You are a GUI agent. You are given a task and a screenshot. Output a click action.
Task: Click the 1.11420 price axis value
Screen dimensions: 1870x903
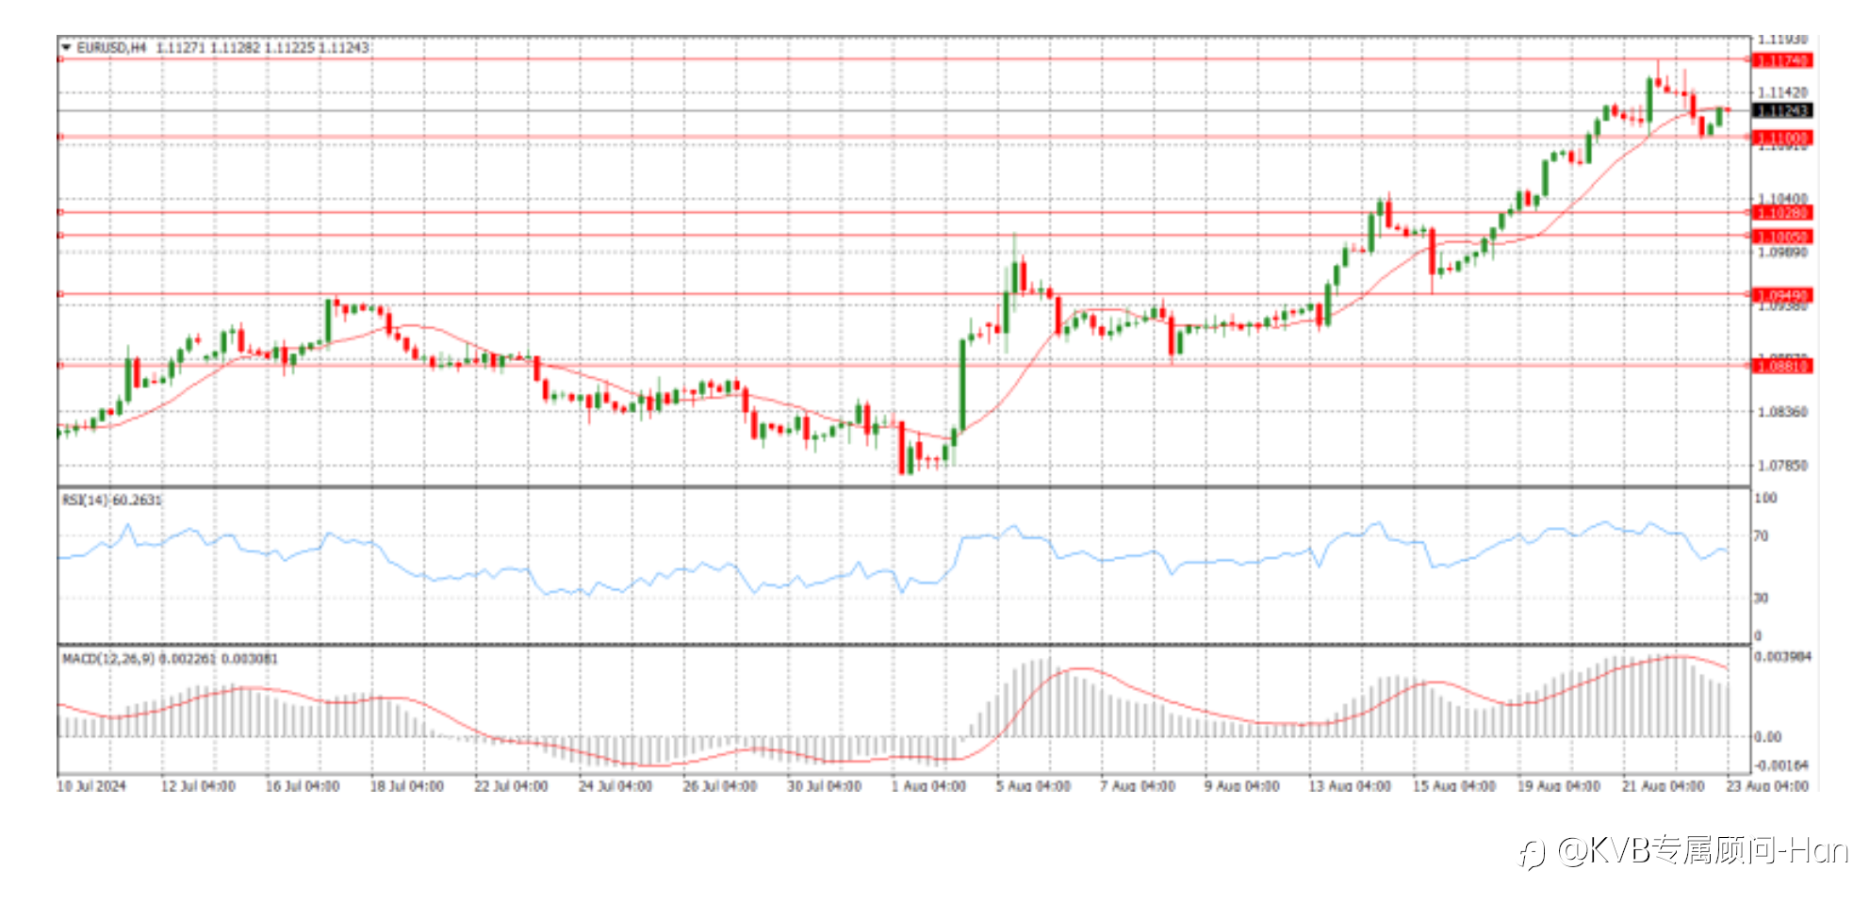(1782, 92)
